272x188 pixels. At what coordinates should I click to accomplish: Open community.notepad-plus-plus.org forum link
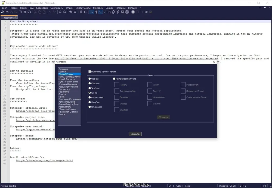click(x=47, y=139)
